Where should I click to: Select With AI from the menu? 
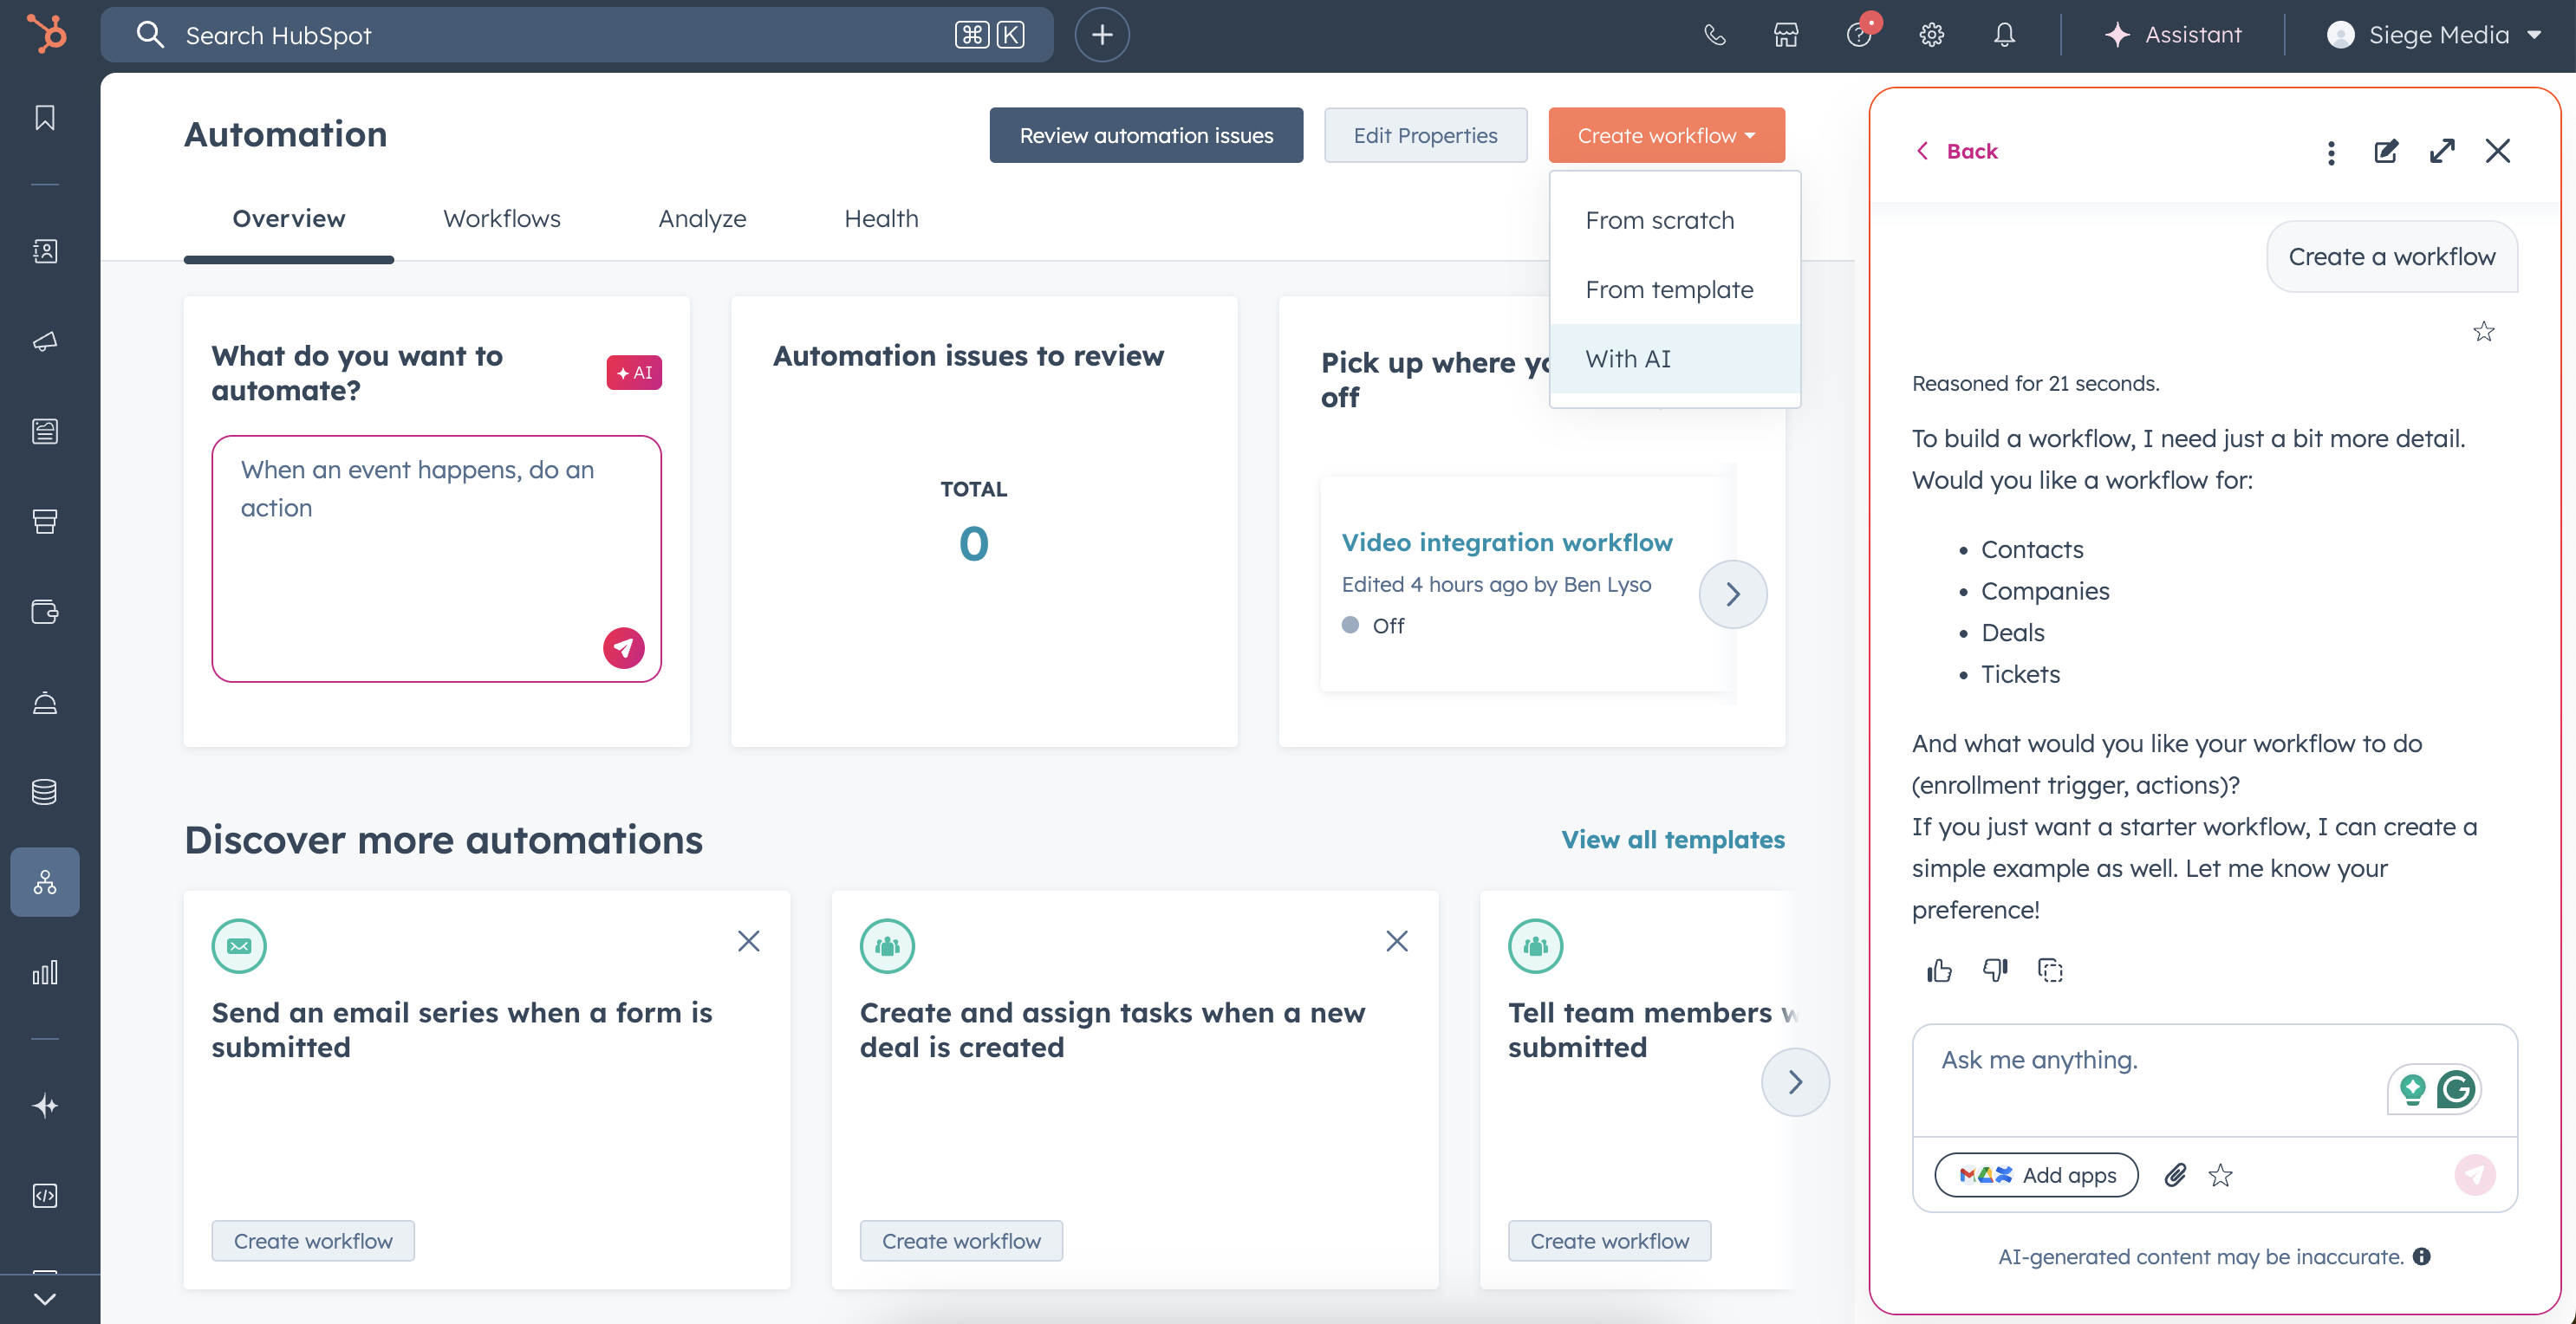pos(1628,358)
